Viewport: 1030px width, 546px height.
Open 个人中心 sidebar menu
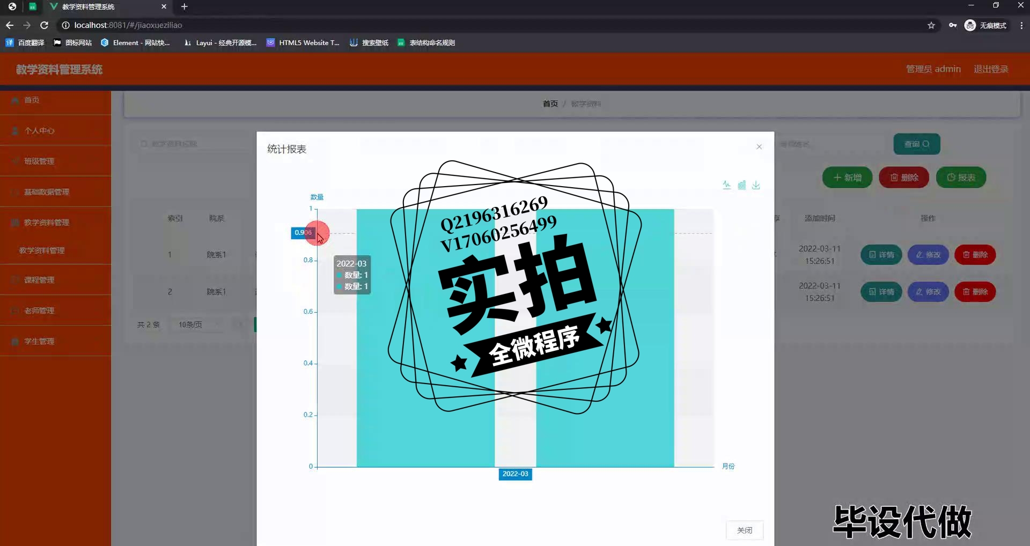55,131
